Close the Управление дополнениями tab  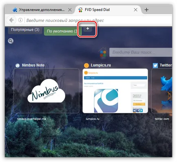click(70, 10)
